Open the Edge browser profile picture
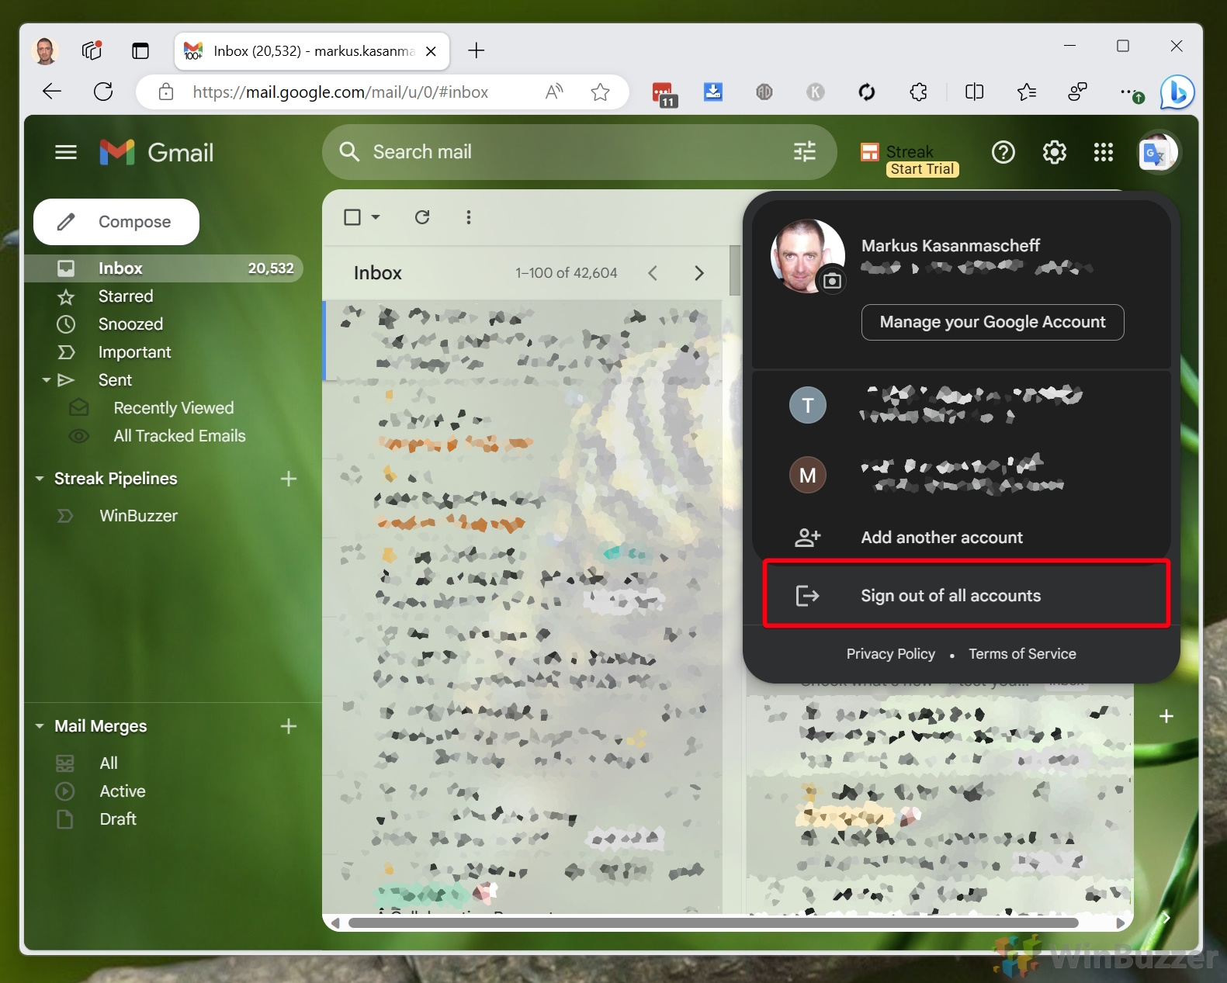The width and height of the screenshot is (1227, 983). coord(45,51)
